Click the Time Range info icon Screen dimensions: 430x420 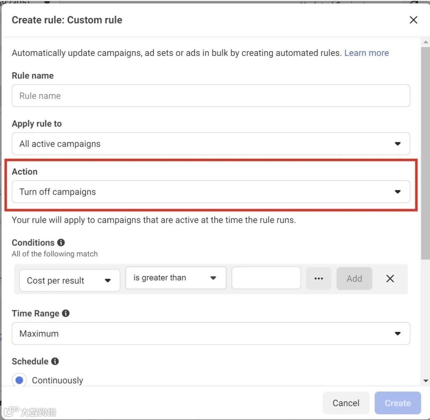click(x=66, y=313)
